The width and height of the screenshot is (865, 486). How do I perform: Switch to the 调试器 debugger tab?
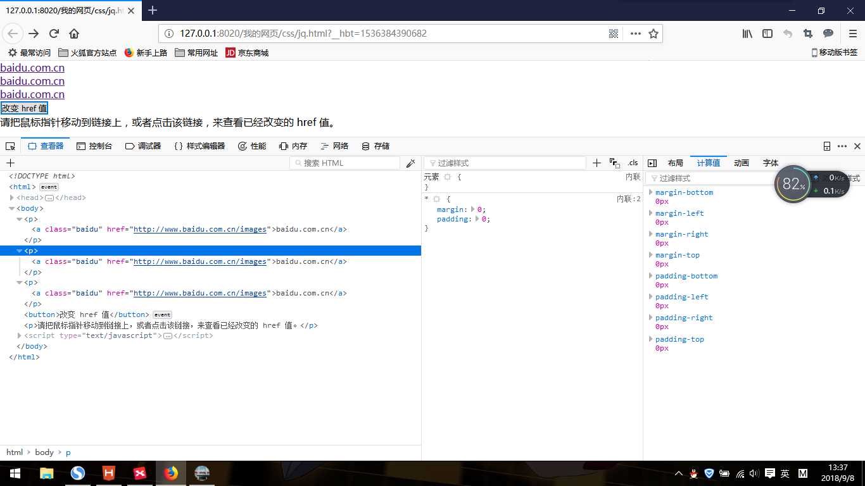pyautogui.click(x=143, y=146)
